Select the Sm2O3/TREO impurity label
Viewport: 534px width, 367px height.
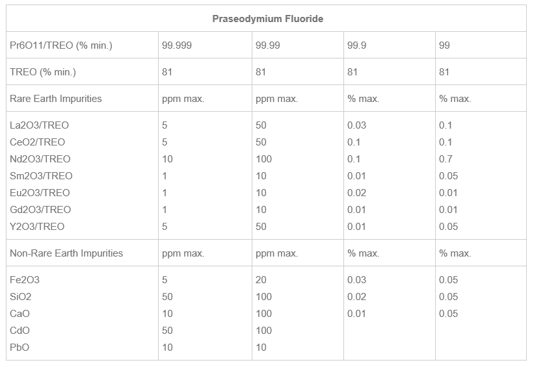[41, 176]
